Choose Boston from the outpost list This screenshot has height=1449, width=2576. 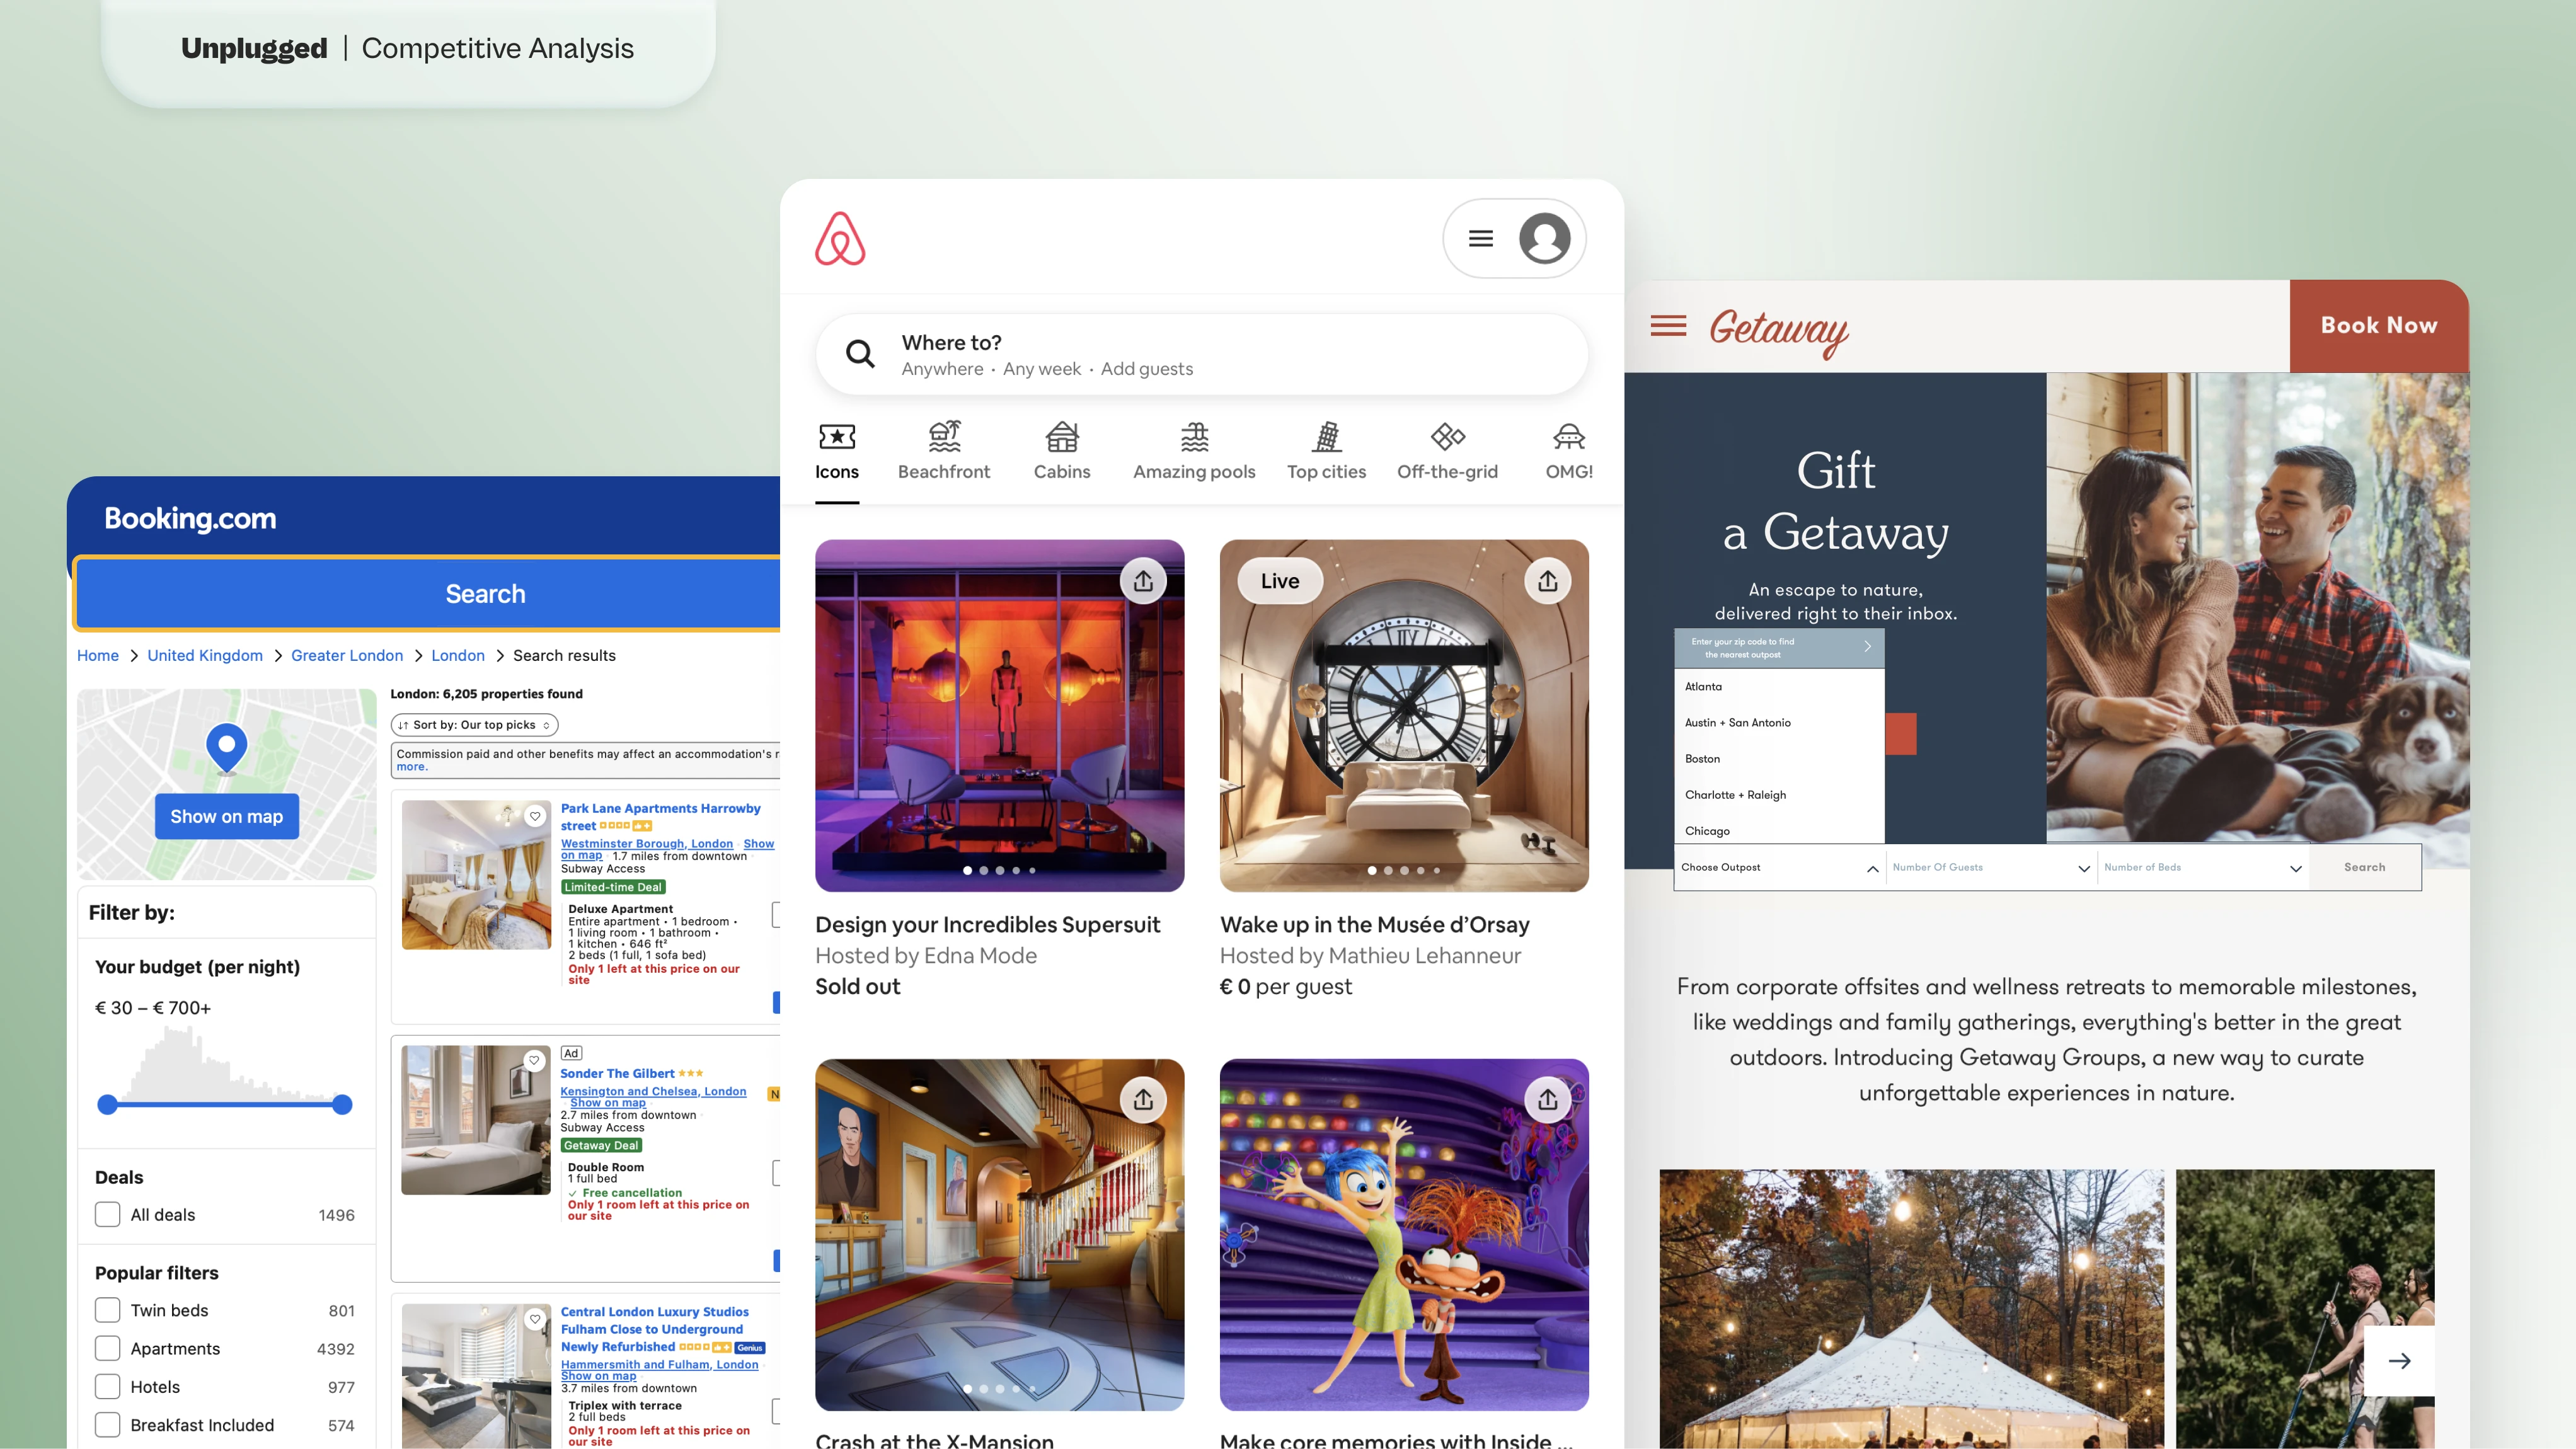coord(1702,758)
